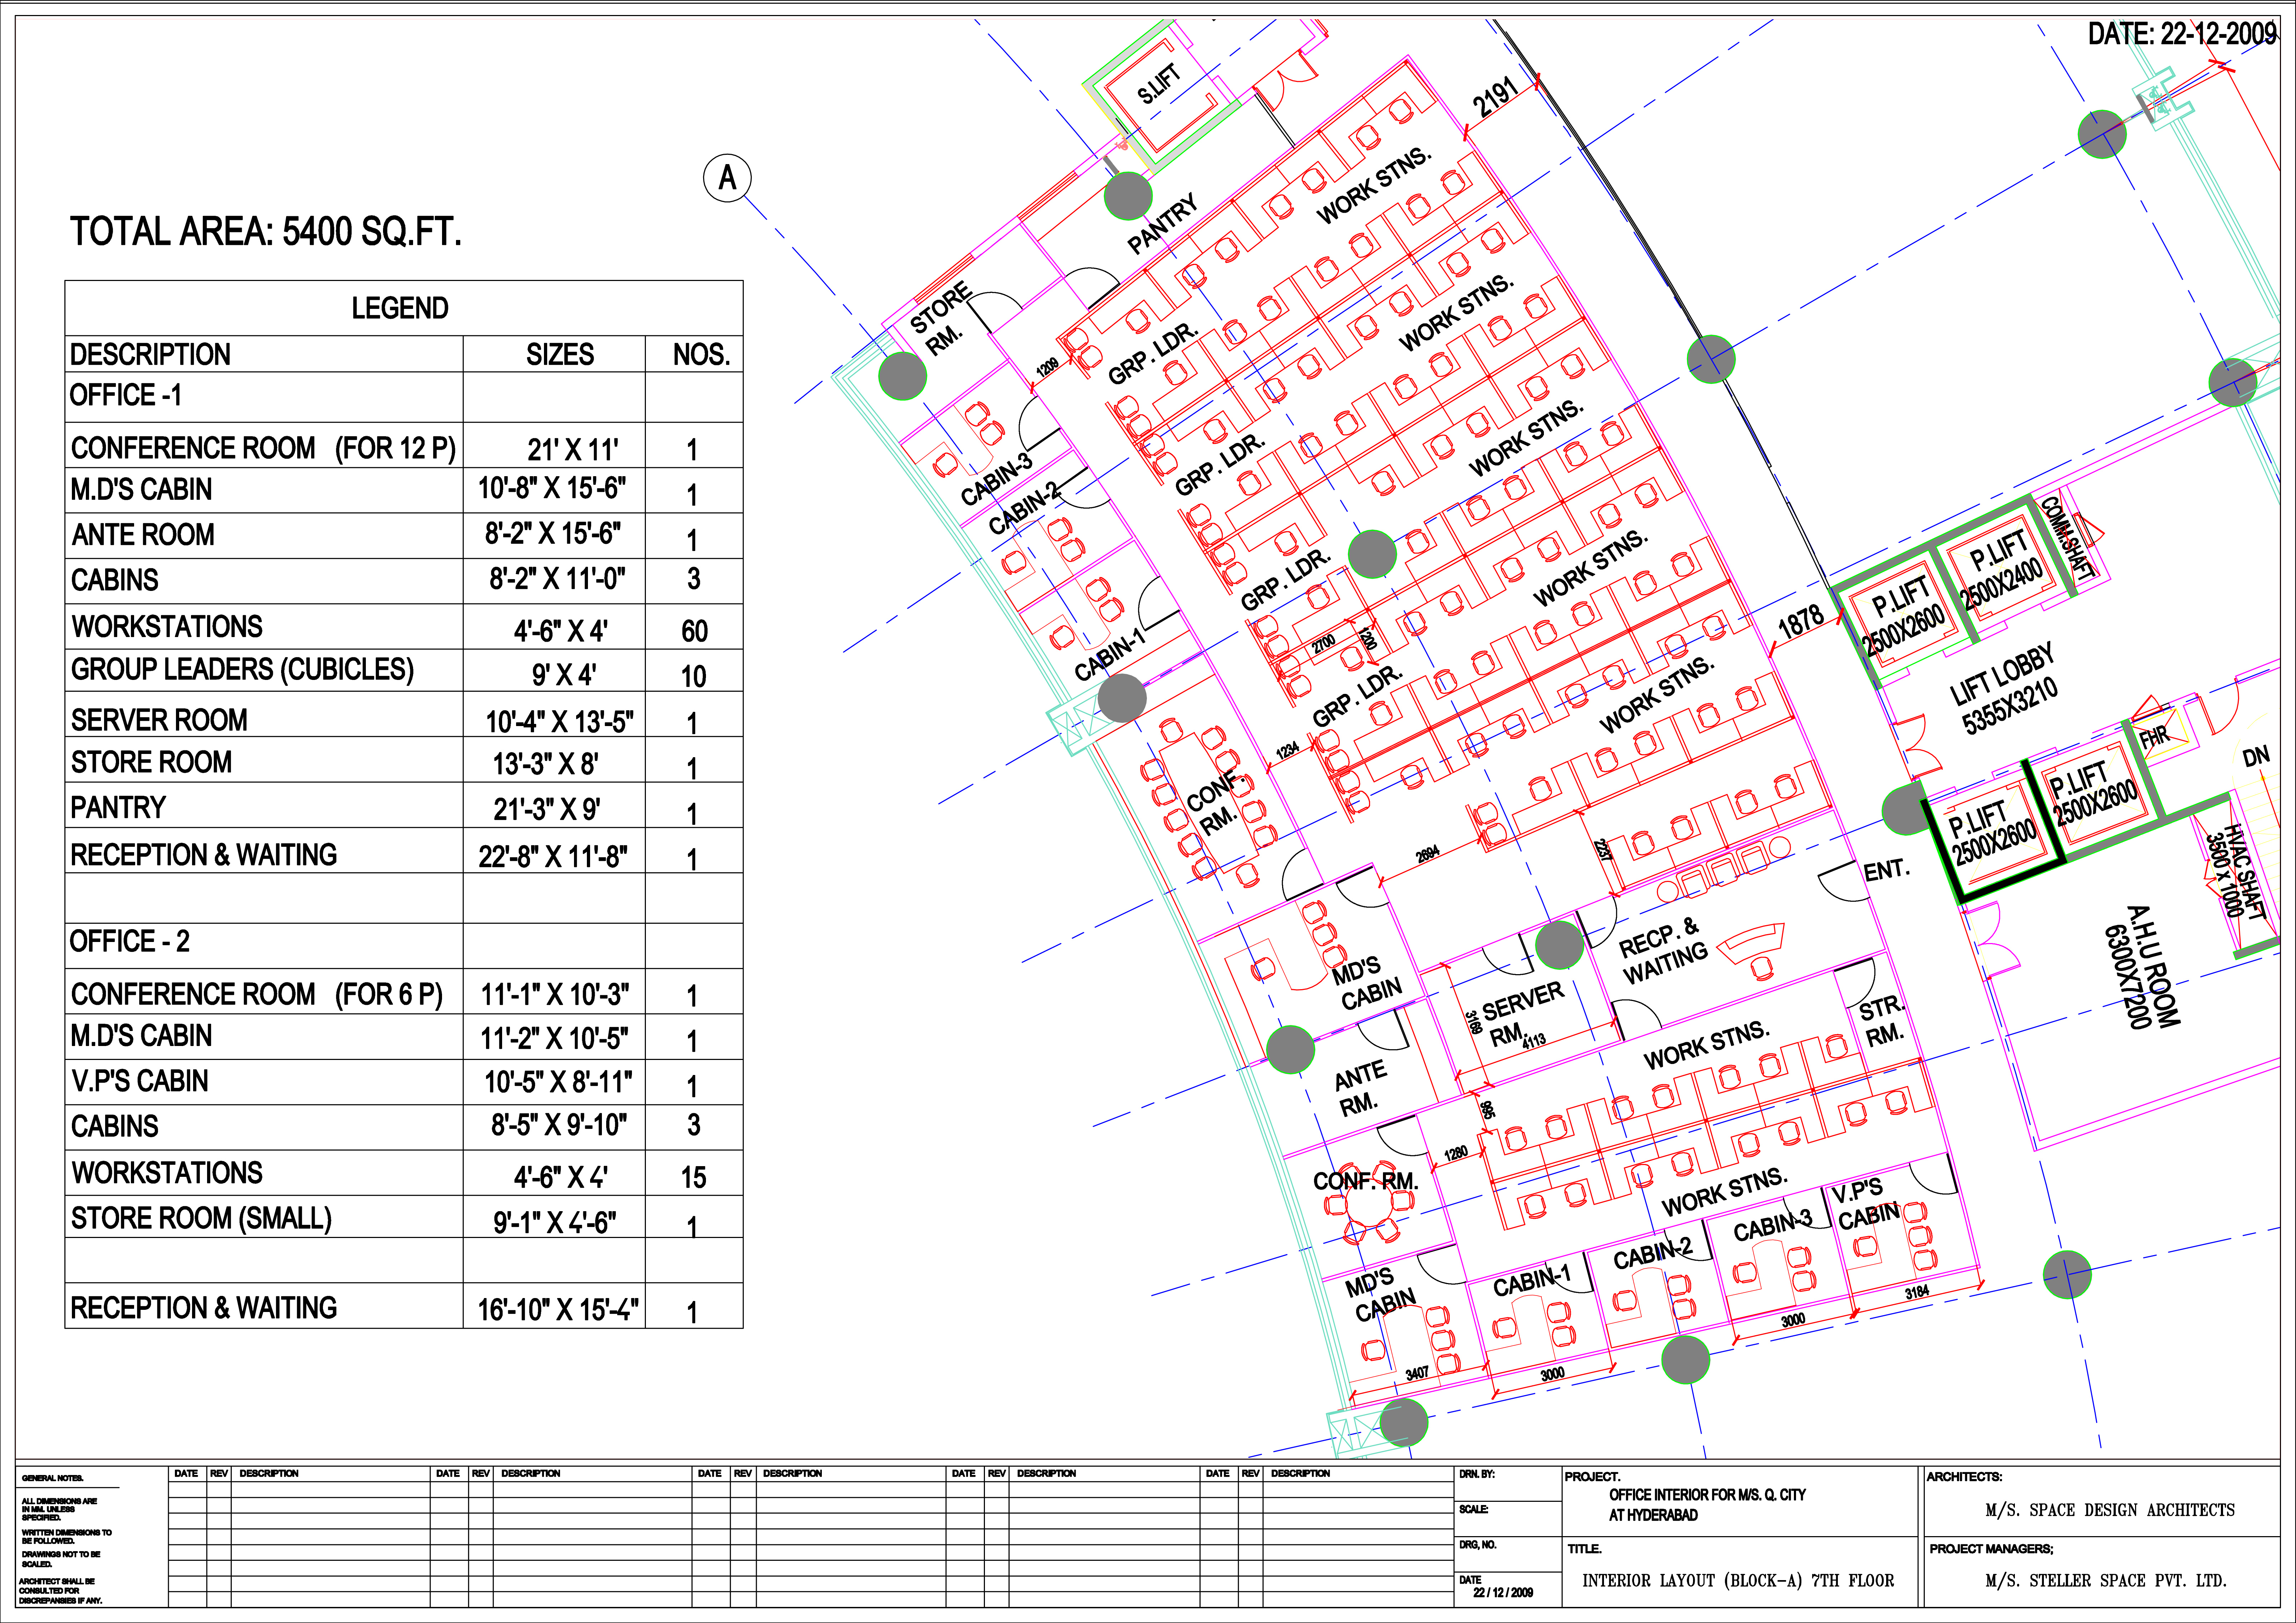Screen dimensions: 2296x1623
Task: Click the DESCRIPTION column header
Action: click(x=150, y=355)
